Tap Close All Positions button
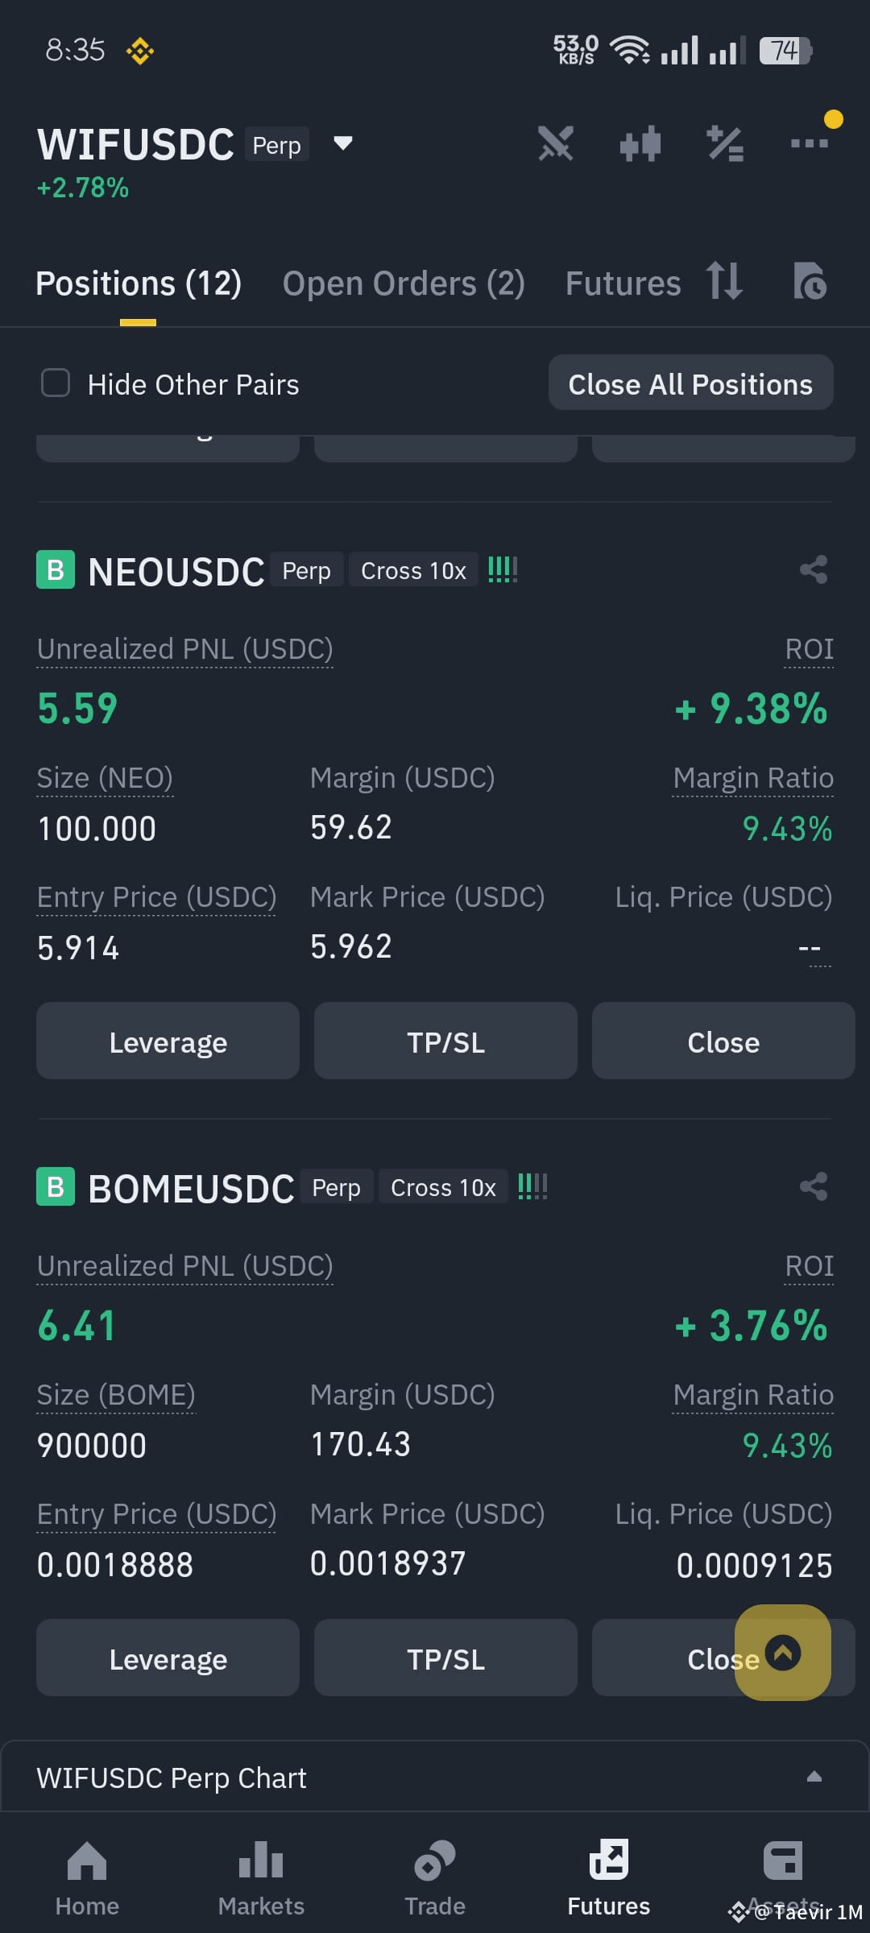The image size is (870, 1933). point(691,383)
